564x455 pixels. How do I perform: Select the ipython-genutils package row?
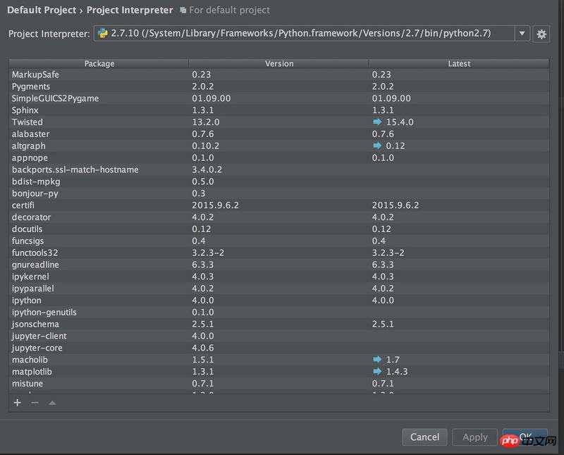coord(279,312)
